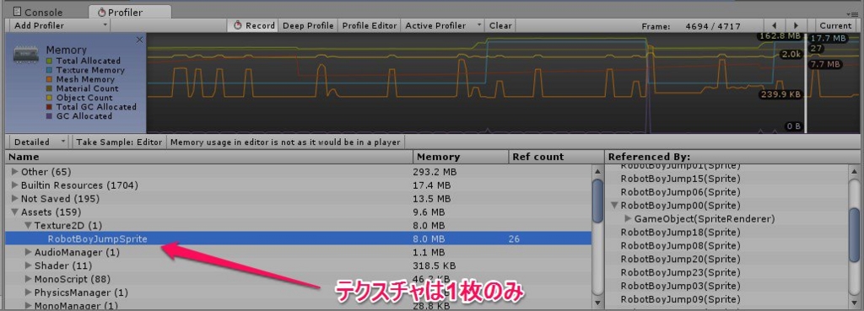The image size is (864, 311).
Task: Select RobotBoyJump15(Sprite) reference
Action: point(680,179)
